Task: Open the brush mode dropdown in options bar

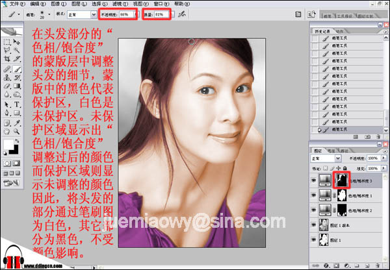Action: tap(94, 14)
